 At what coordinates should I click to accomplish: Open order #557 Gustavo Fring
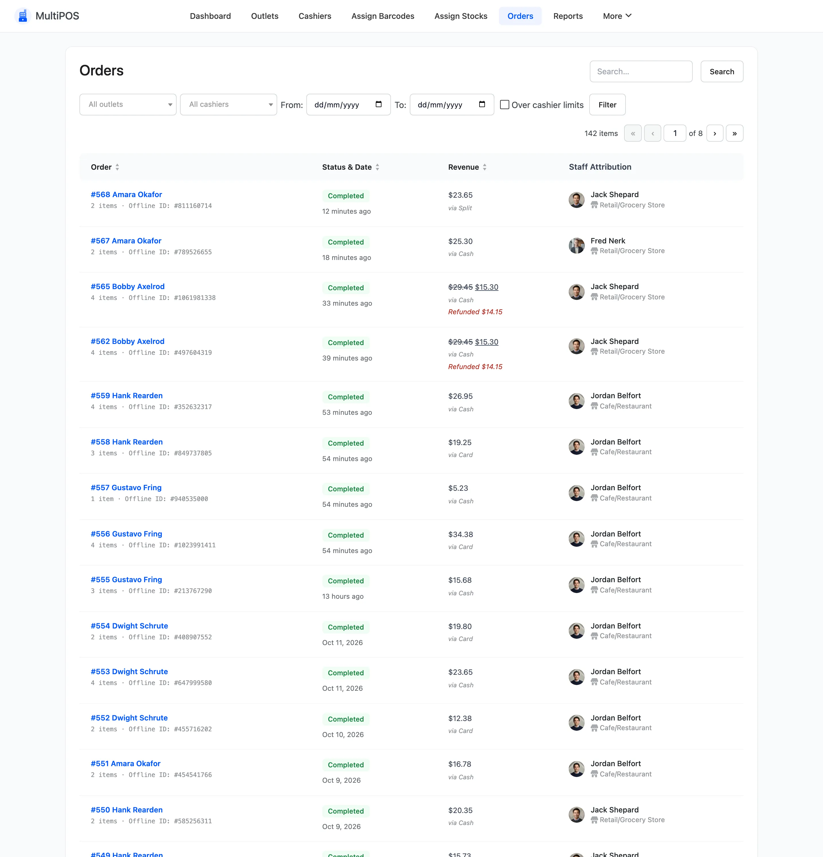(126, 488)
